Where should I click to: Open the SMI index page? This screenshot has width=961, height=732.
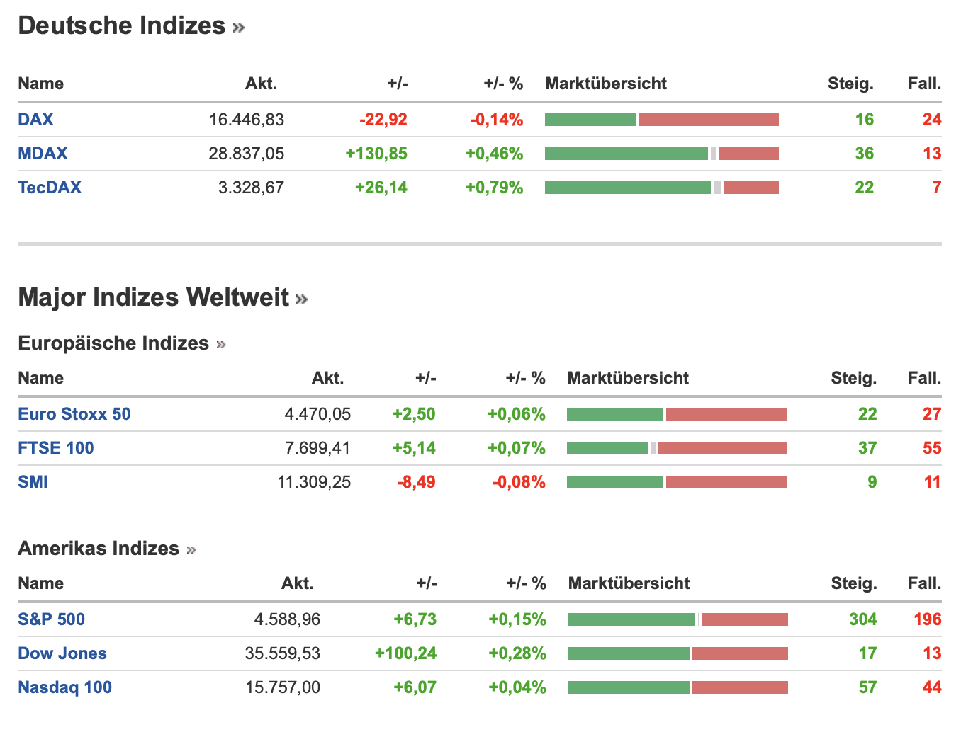click(x=33, y=482)
